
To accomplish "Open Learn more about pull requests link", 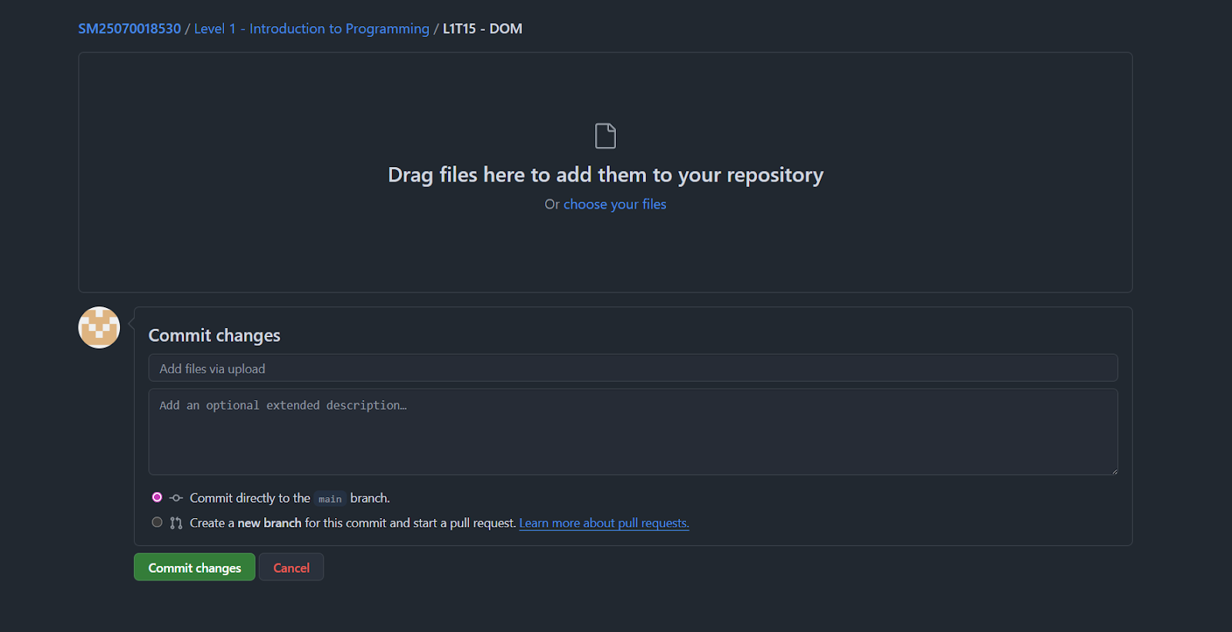I will (x=604, y=523).
